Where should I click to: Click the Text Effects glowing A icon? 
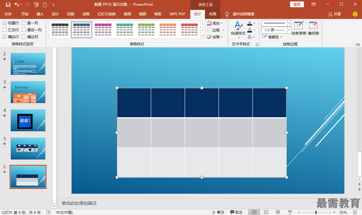pyautogui.click(x=250, y=37)
